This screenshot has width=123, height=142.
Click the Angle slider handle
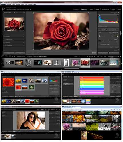pos(110,41)
